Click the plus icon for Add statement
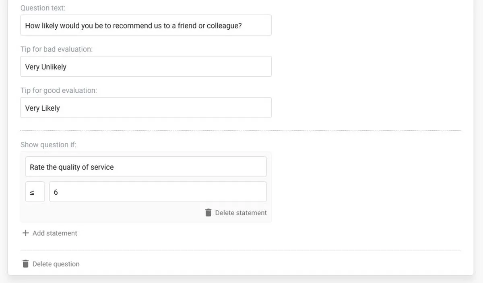This screenshot has height=283, width=483. pos(25,233)
